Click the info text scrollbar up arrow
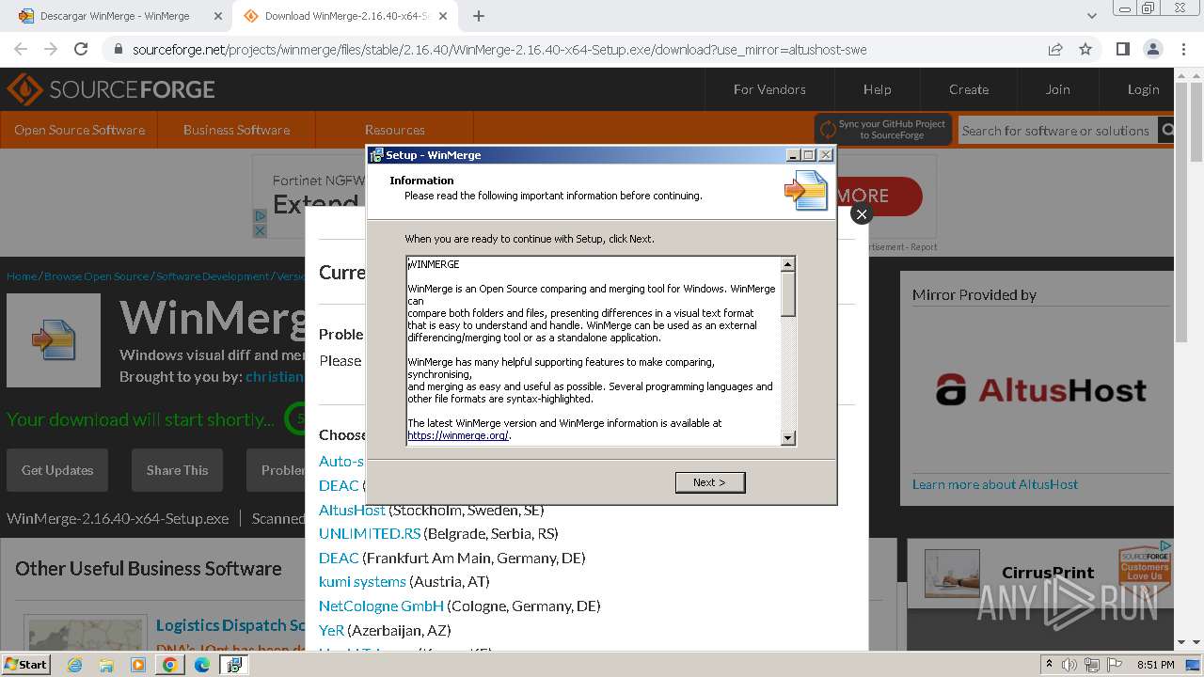Viewport: 1204px width, 677px height. pyautogui.click(x=788, y=264)
